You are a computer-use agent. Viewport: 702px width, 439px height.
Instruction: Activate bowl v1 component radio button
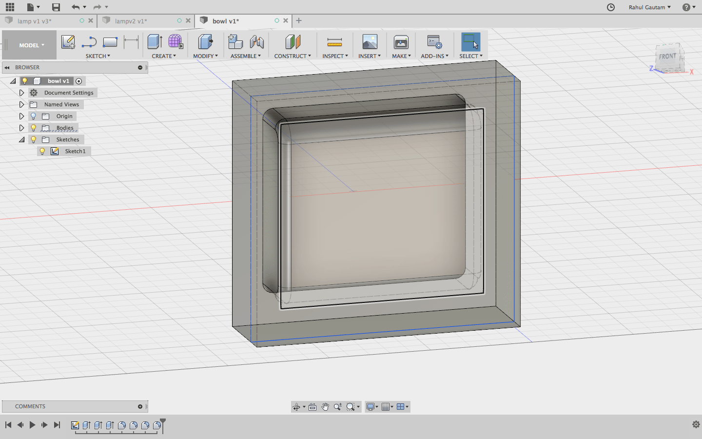point(79,81)
